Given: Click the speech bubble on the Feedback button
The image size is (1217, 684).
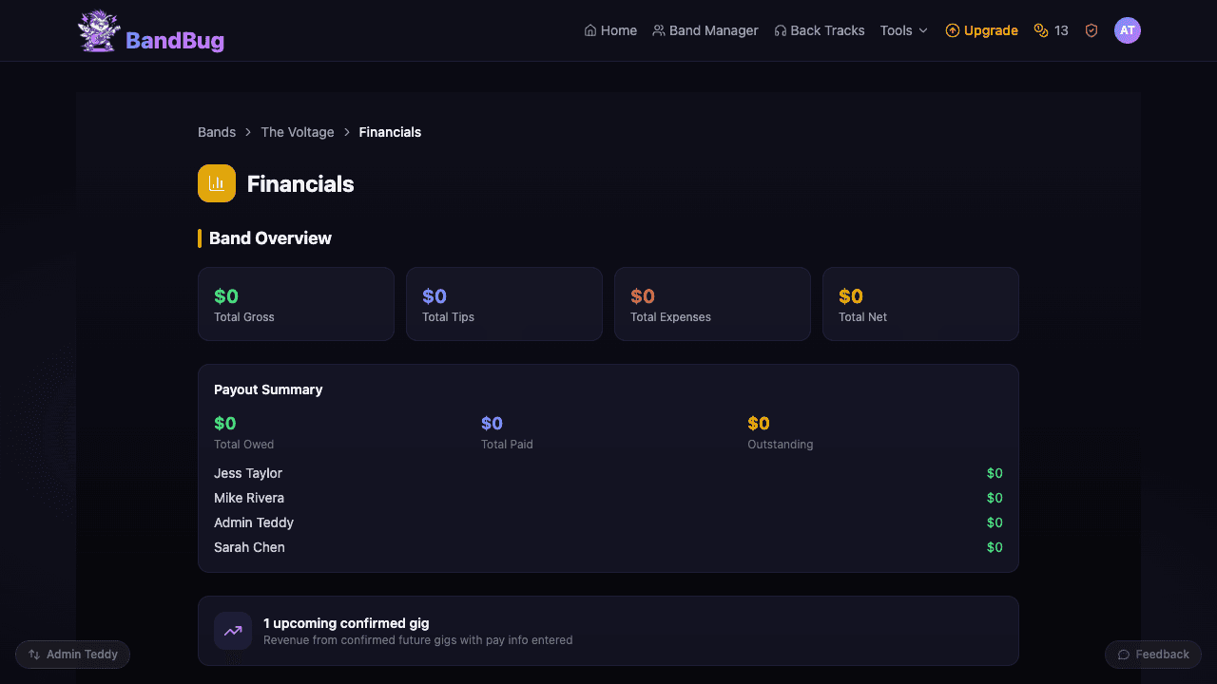Looking at the screenshot, I should pos(1126,654).
